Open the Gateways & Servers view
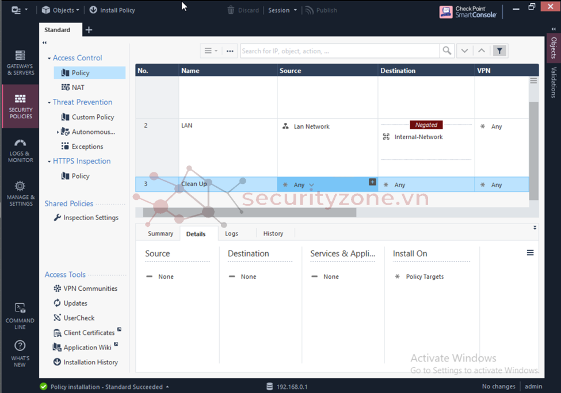 tap(20, 63)
